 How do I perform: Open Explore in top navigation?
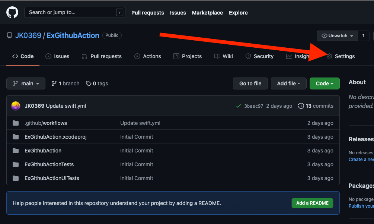(x=238, y=13)
